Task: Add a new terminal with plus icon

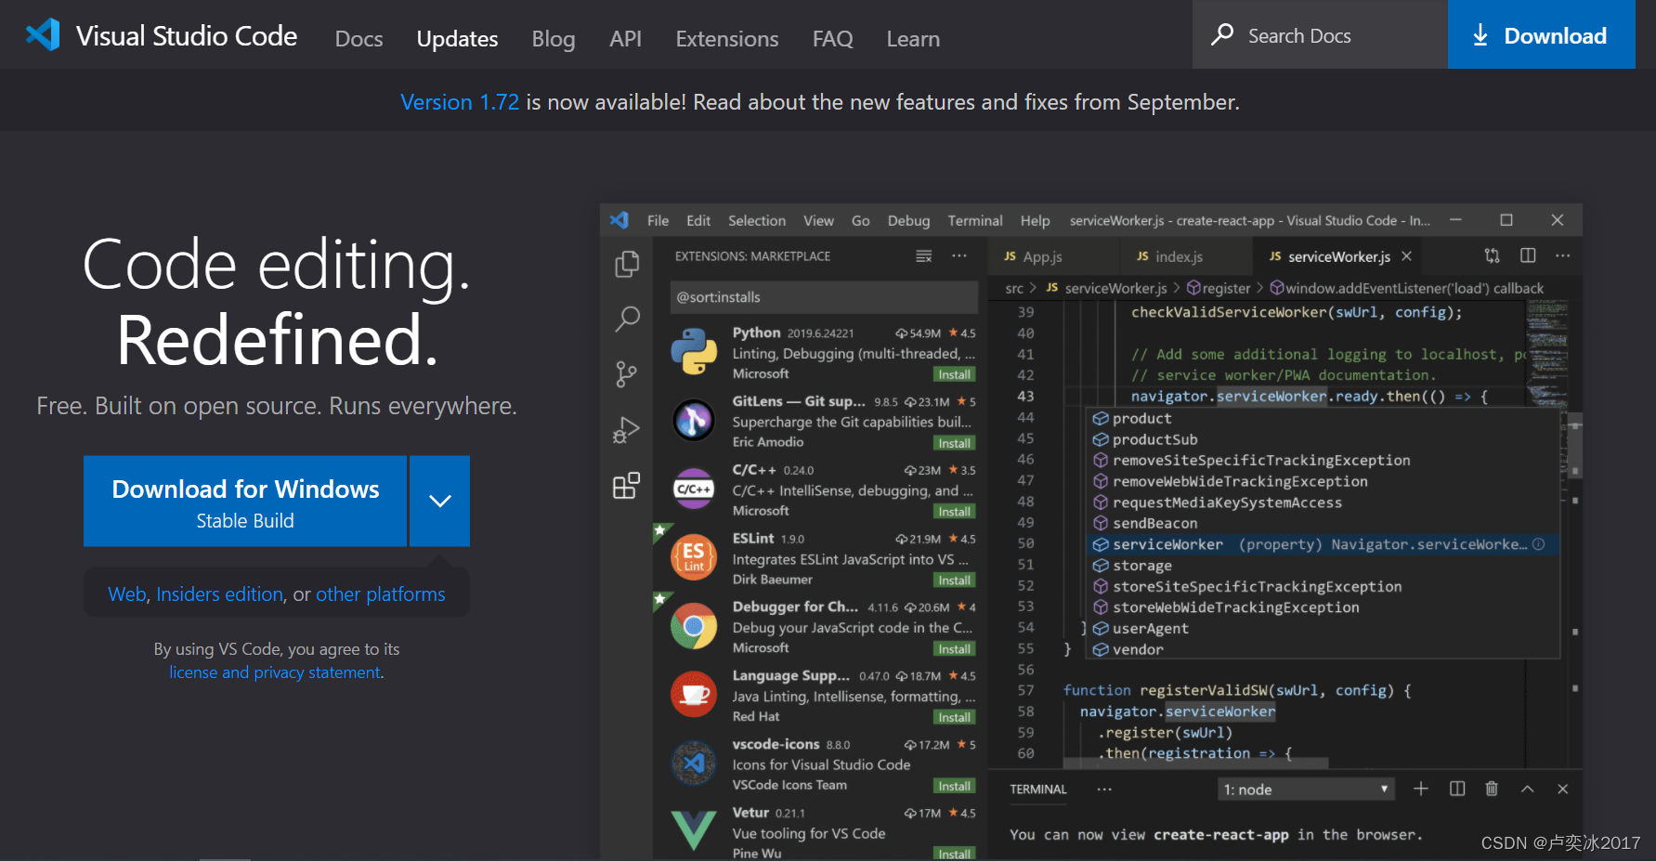Action: pyautogui.click(x=1421, y=789)
